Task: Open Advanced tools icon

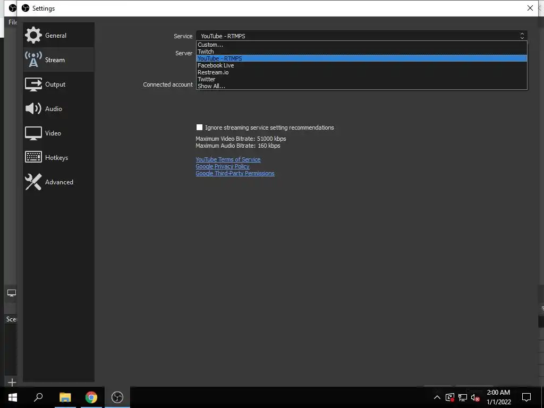Action: 33,182
